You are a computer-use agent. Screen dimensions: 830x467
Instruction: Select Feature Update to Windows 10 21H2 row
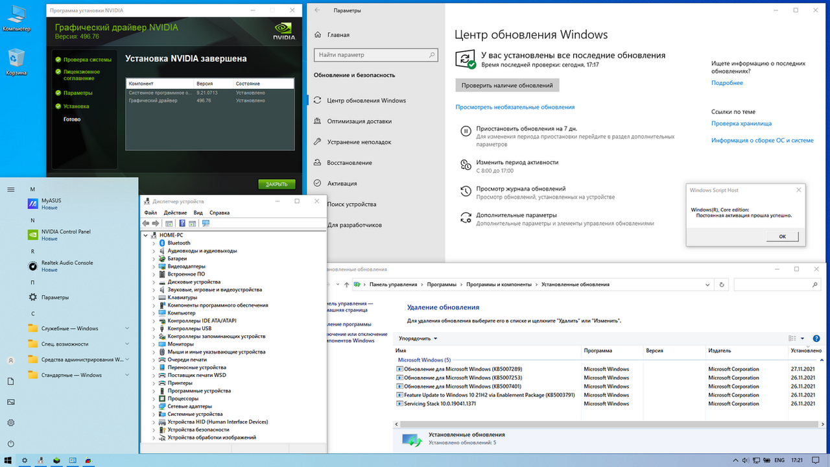point(610,395)
